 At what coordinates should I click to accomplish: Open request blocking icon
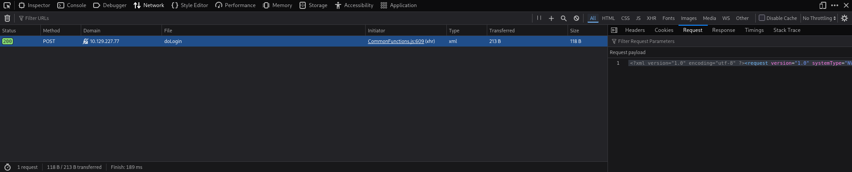tap(576, 18)
